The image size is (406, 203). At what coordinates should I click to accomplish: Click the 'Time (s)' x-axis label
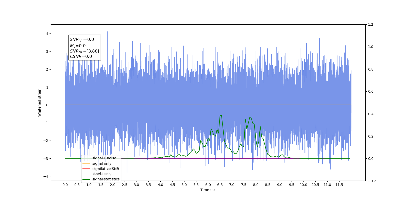[208, 190]
